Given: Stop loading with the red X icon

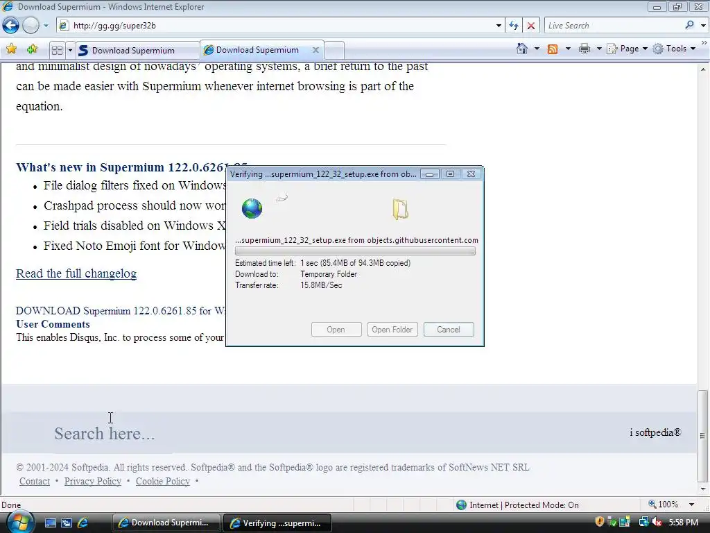Looking at the screenshot, I should click(530, 26).
